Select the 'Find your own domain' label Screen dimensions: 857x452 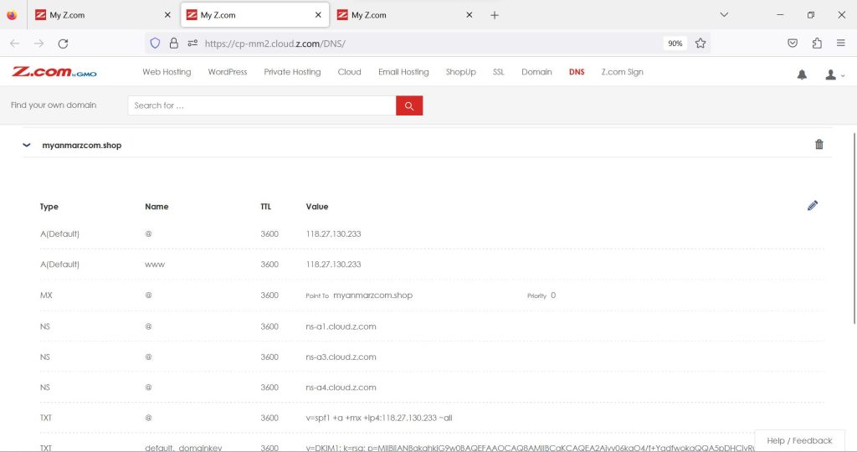[54, 105]
